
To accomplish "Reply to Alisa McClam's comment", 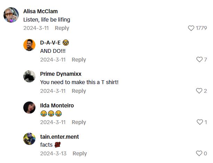I will (62, 28).
